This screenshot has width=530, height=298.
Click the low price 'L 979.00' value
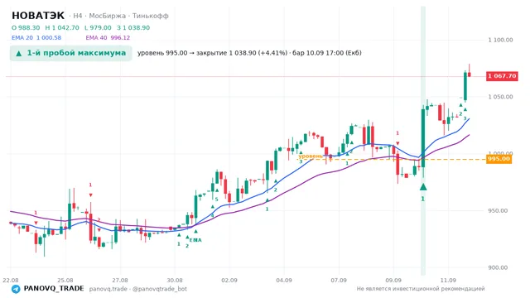(x=98, y=27)
